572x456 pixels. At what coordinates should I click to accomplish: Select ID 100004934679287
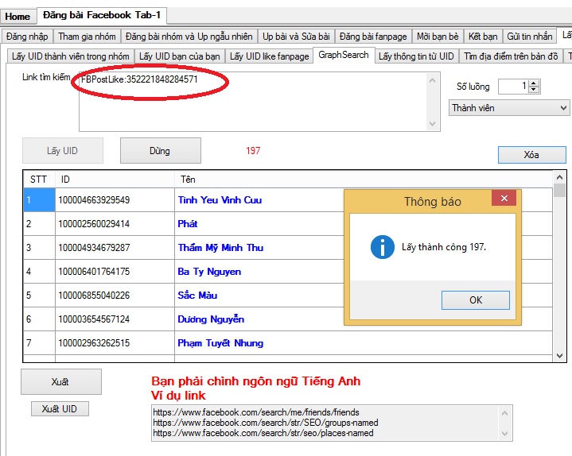pos(94,248)
